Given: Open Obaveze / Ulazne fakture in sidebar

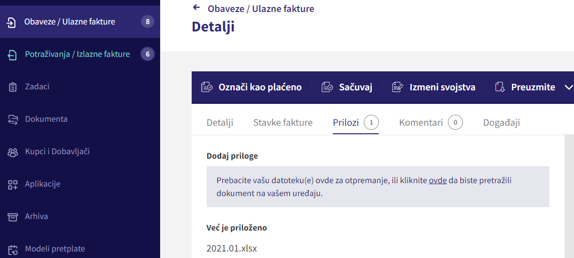Looking at the screenshot, I should [70, 22].
